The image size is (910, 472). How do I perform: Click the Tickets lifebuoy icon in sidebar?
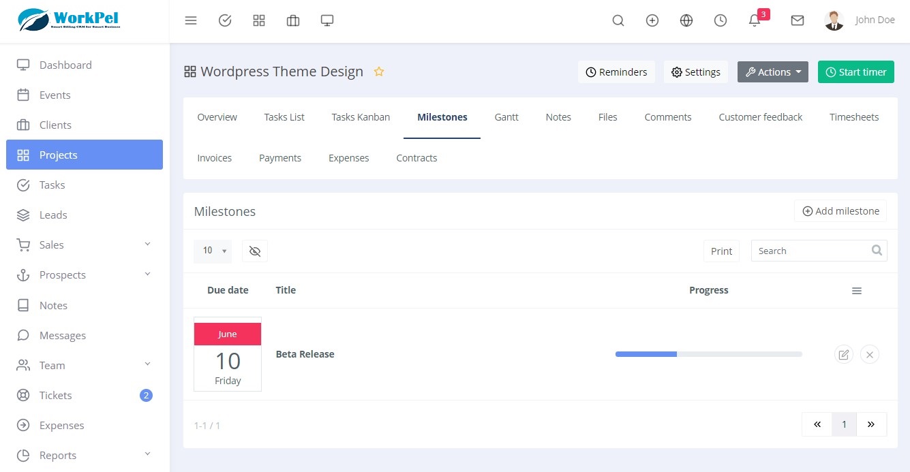23,395
